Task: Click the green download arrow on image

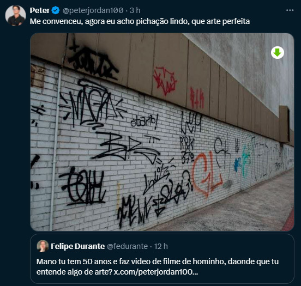Action: (x=278, y=52)
